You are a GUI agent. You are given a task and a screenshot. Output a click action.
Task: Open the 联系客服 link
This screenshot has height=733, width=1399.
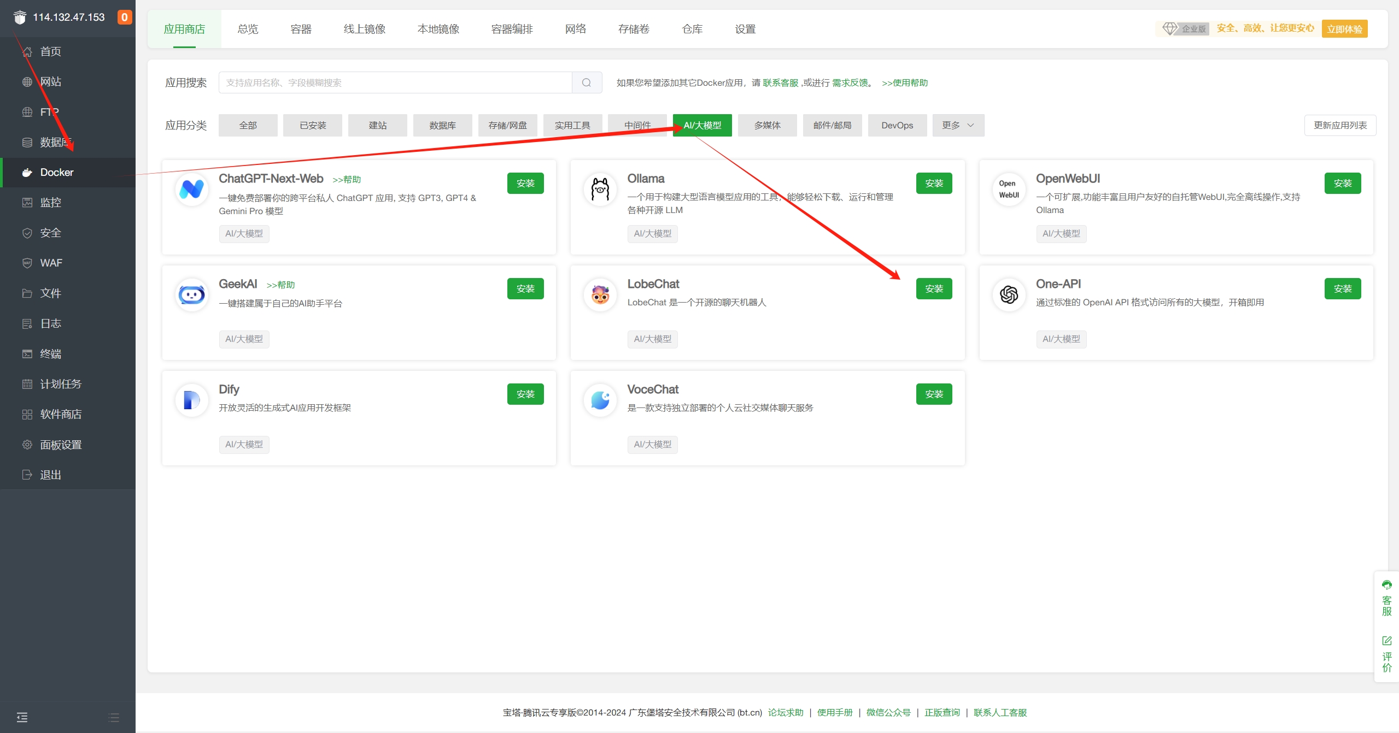(781, 82)
